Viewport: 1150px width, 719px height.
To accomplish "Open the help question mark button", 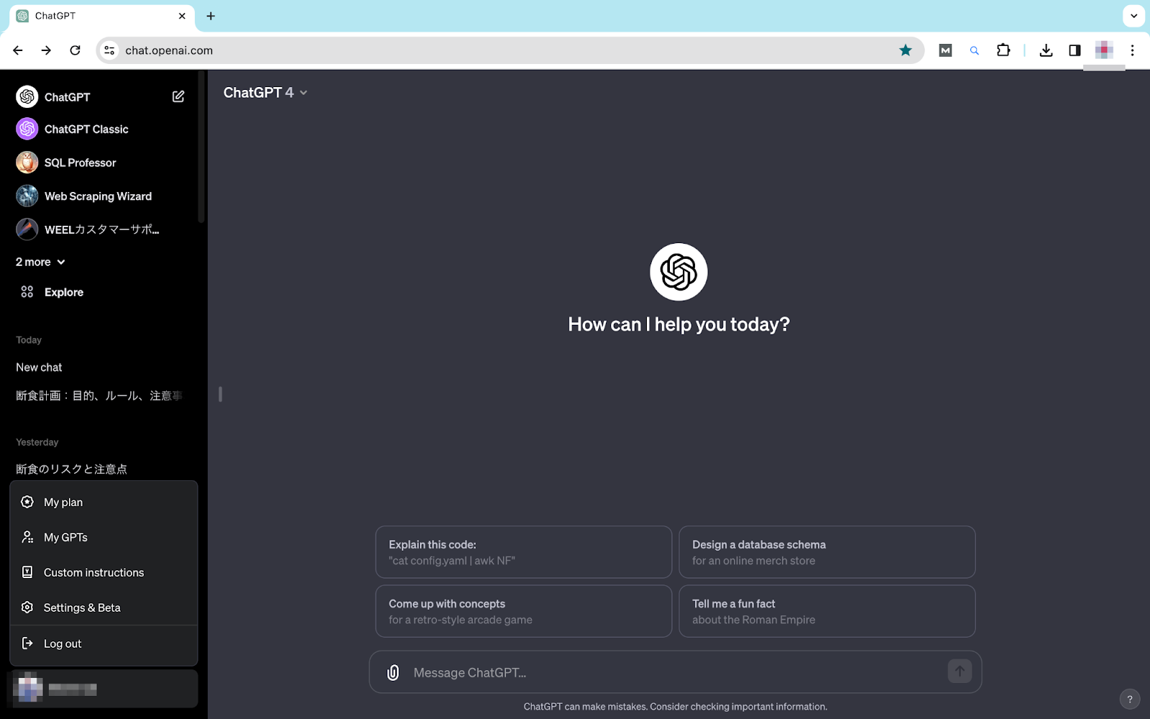I will tap(1130, 699).
